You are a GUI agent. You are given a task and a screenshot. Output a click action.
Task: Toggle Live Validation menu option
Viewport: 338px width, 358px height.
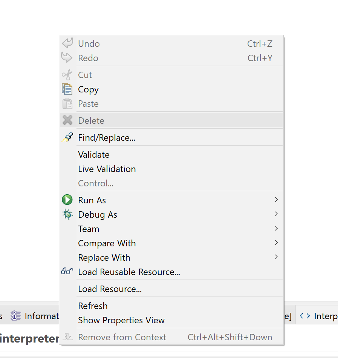[x=107, y=169]
